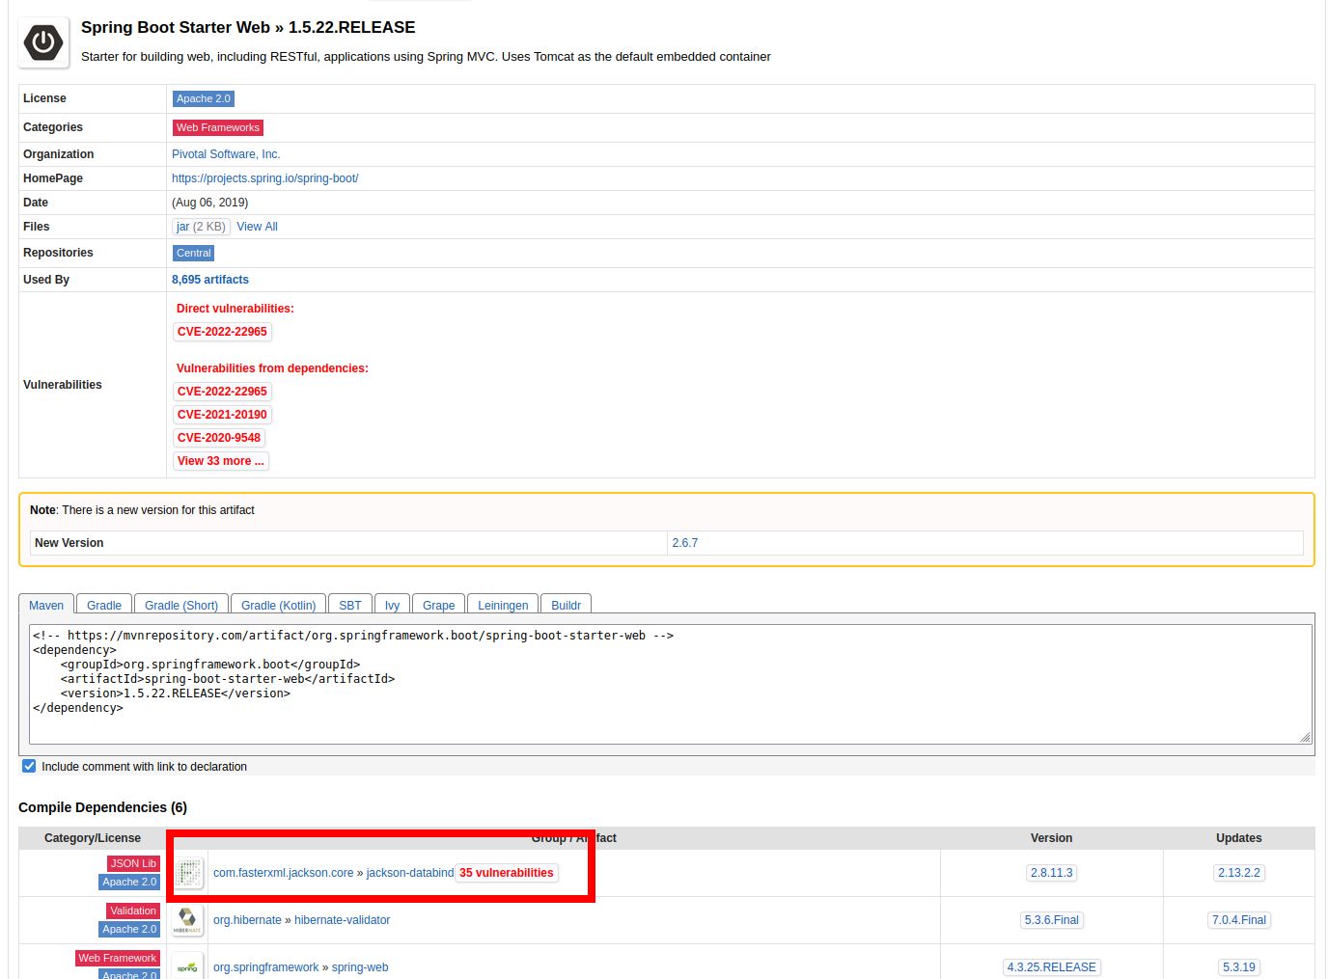Open the Gradle (Kotlin) tab

[x=278, y=605]
